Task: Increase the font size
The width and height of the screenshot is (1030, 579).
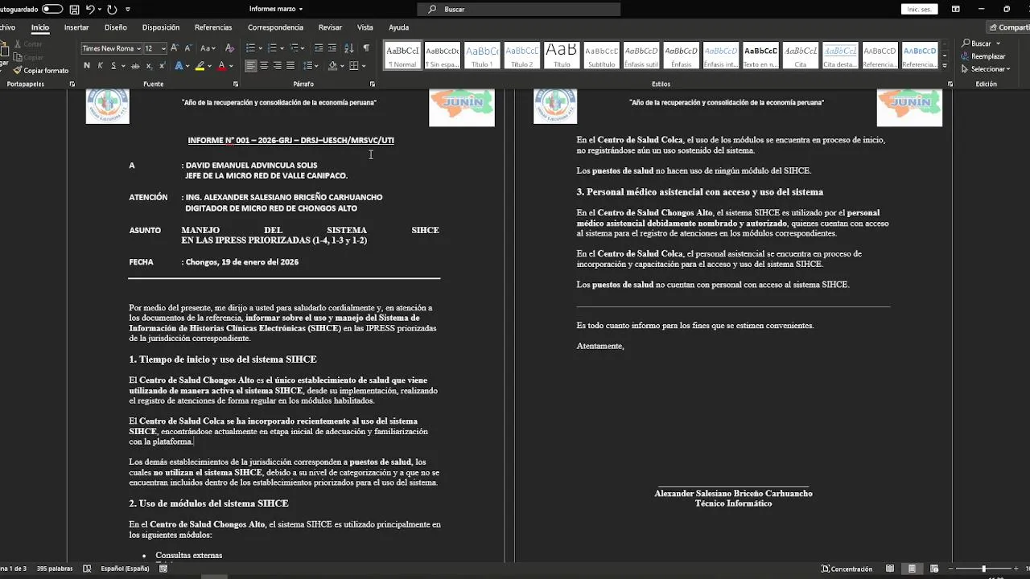Action: click(x=175, y=48)
